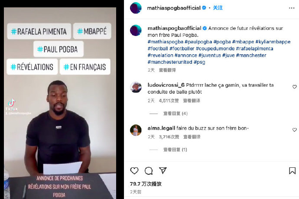This screenshot has width=299, height=199.
Task: Open the comment bubble icon
Action: [x=149, y=170]
